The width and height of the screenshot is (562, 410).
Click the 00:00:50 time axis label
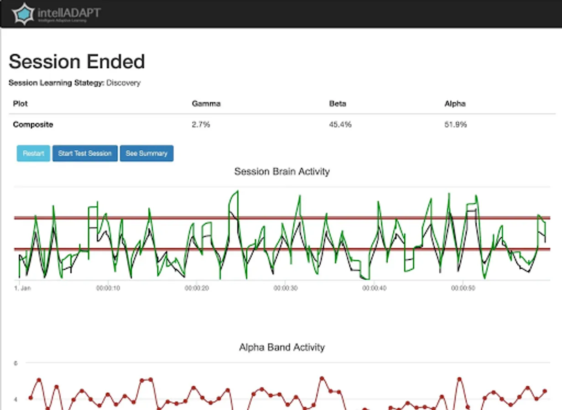[463, 288]
